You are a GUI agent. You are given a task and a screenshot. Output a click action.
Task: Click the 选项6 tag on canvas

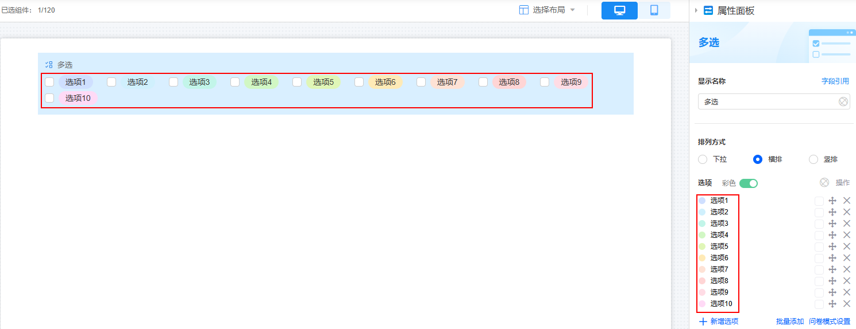[385, 82]
